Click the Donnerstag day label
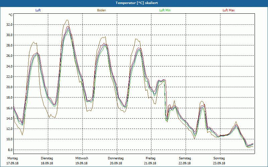The width and height of the screenshot is (268, 167). point(116,158)
